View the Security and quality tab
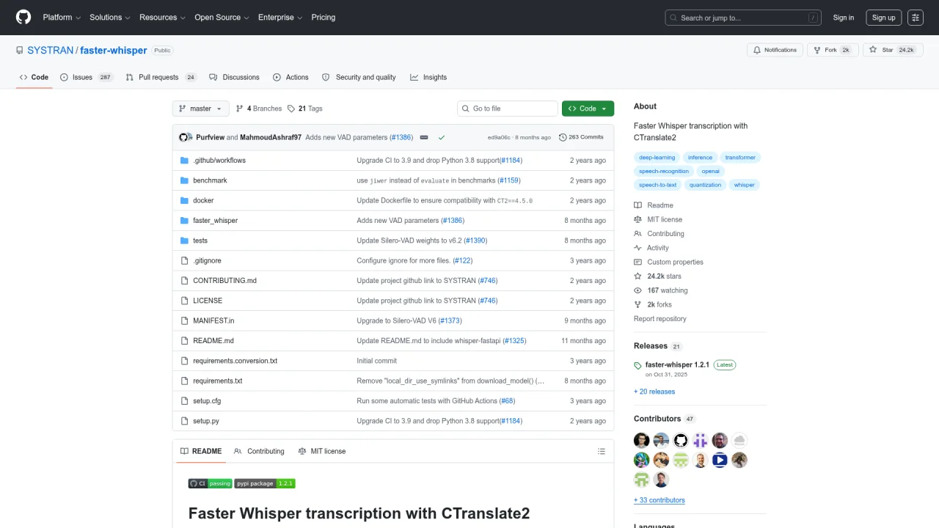The height and width of the screenshot is (528, 939). coord(359,77)
